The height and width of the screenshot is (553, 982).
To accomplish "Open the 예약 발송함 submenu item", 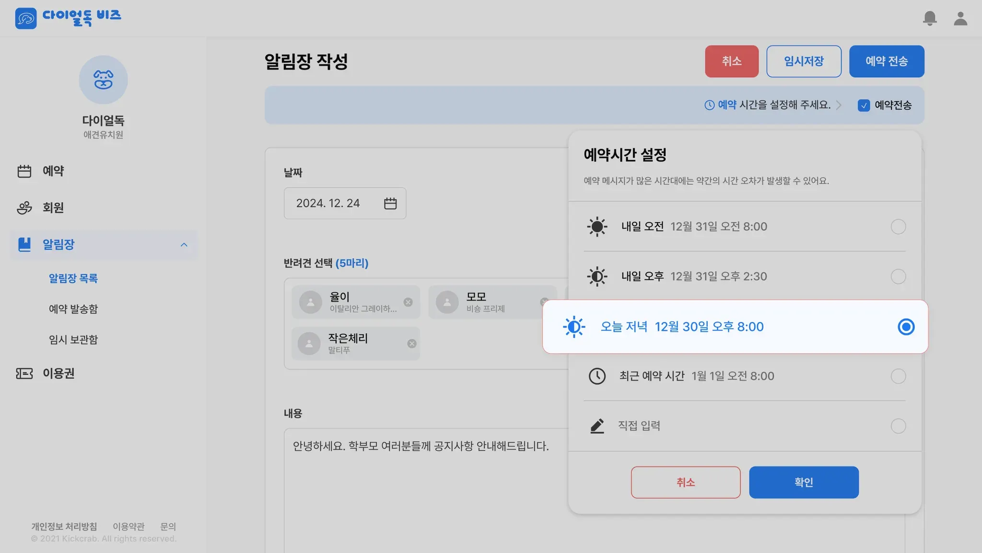I will tap(73, 309).
